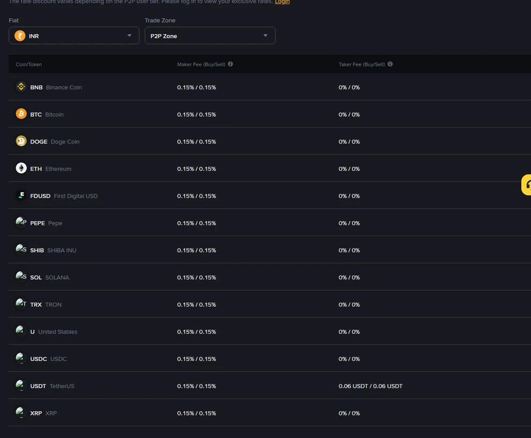Click the Trade Zone field label

pyautogui.click(x=160, y=20)
